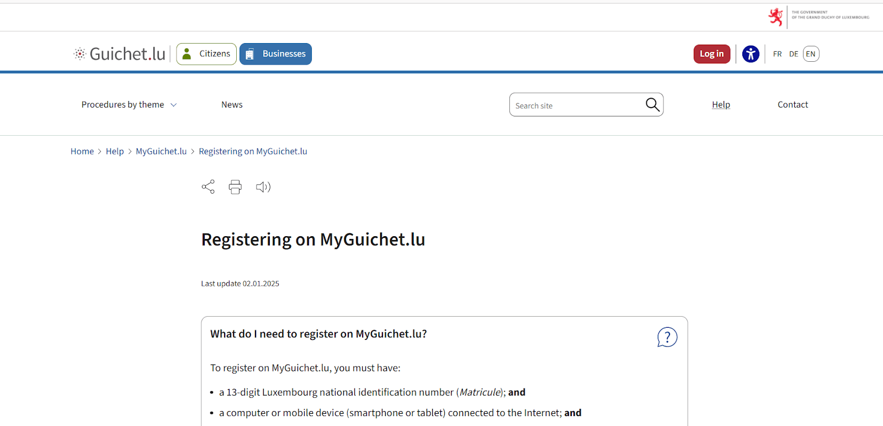Switch language to FR
Image resolution: width=883 pixels, height=426 pixels.
777,54
